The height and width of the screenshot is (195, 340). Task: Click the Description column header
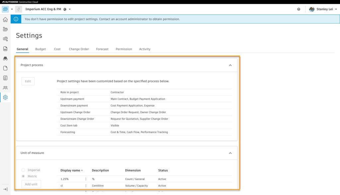point(100,170)
